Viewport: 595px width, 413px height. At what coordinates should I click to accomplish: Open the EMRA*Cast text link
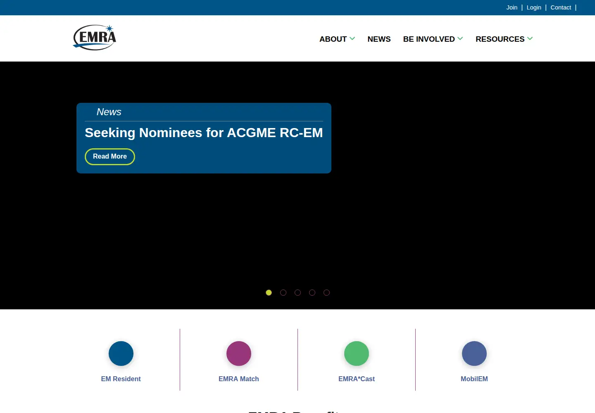click(x=357, y=379)
